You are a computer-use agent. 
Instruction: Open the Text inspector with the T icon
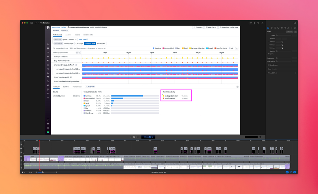[x=292, y=28]
